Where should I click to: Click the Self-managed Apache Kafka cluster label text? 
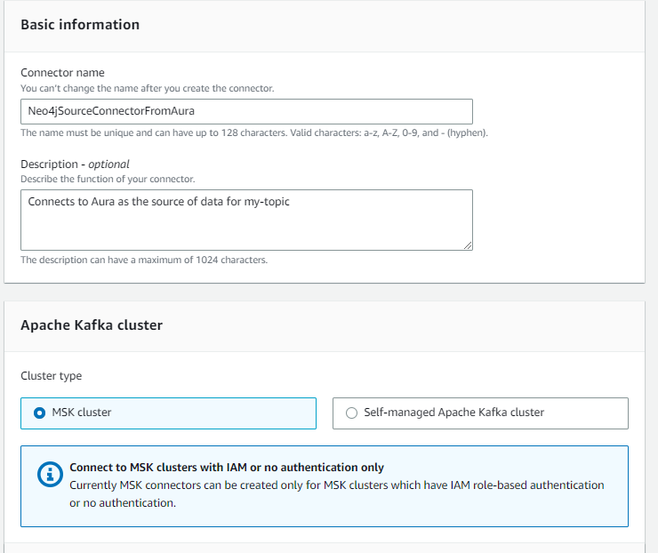point(453,413)
